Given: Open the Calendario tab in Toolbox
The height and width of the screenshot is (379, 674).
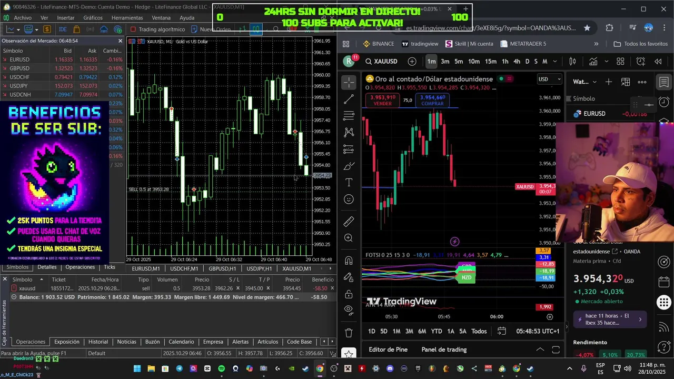Looking at the screenshot, I should [x=181, y=342].
